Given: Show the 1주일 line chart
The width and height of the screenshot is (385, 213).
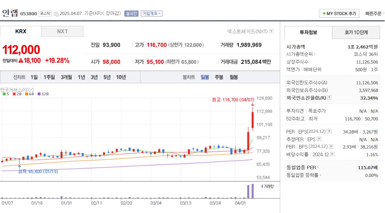Looking at the screenshot, I should (49, 77).
